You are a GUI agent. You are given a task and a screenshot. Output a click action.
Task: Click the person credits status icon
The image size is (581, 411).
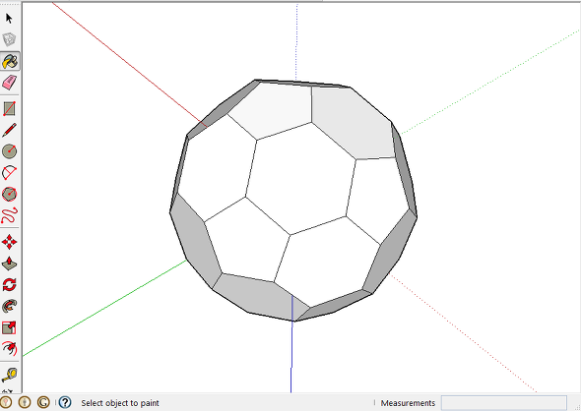click(25, 402)
